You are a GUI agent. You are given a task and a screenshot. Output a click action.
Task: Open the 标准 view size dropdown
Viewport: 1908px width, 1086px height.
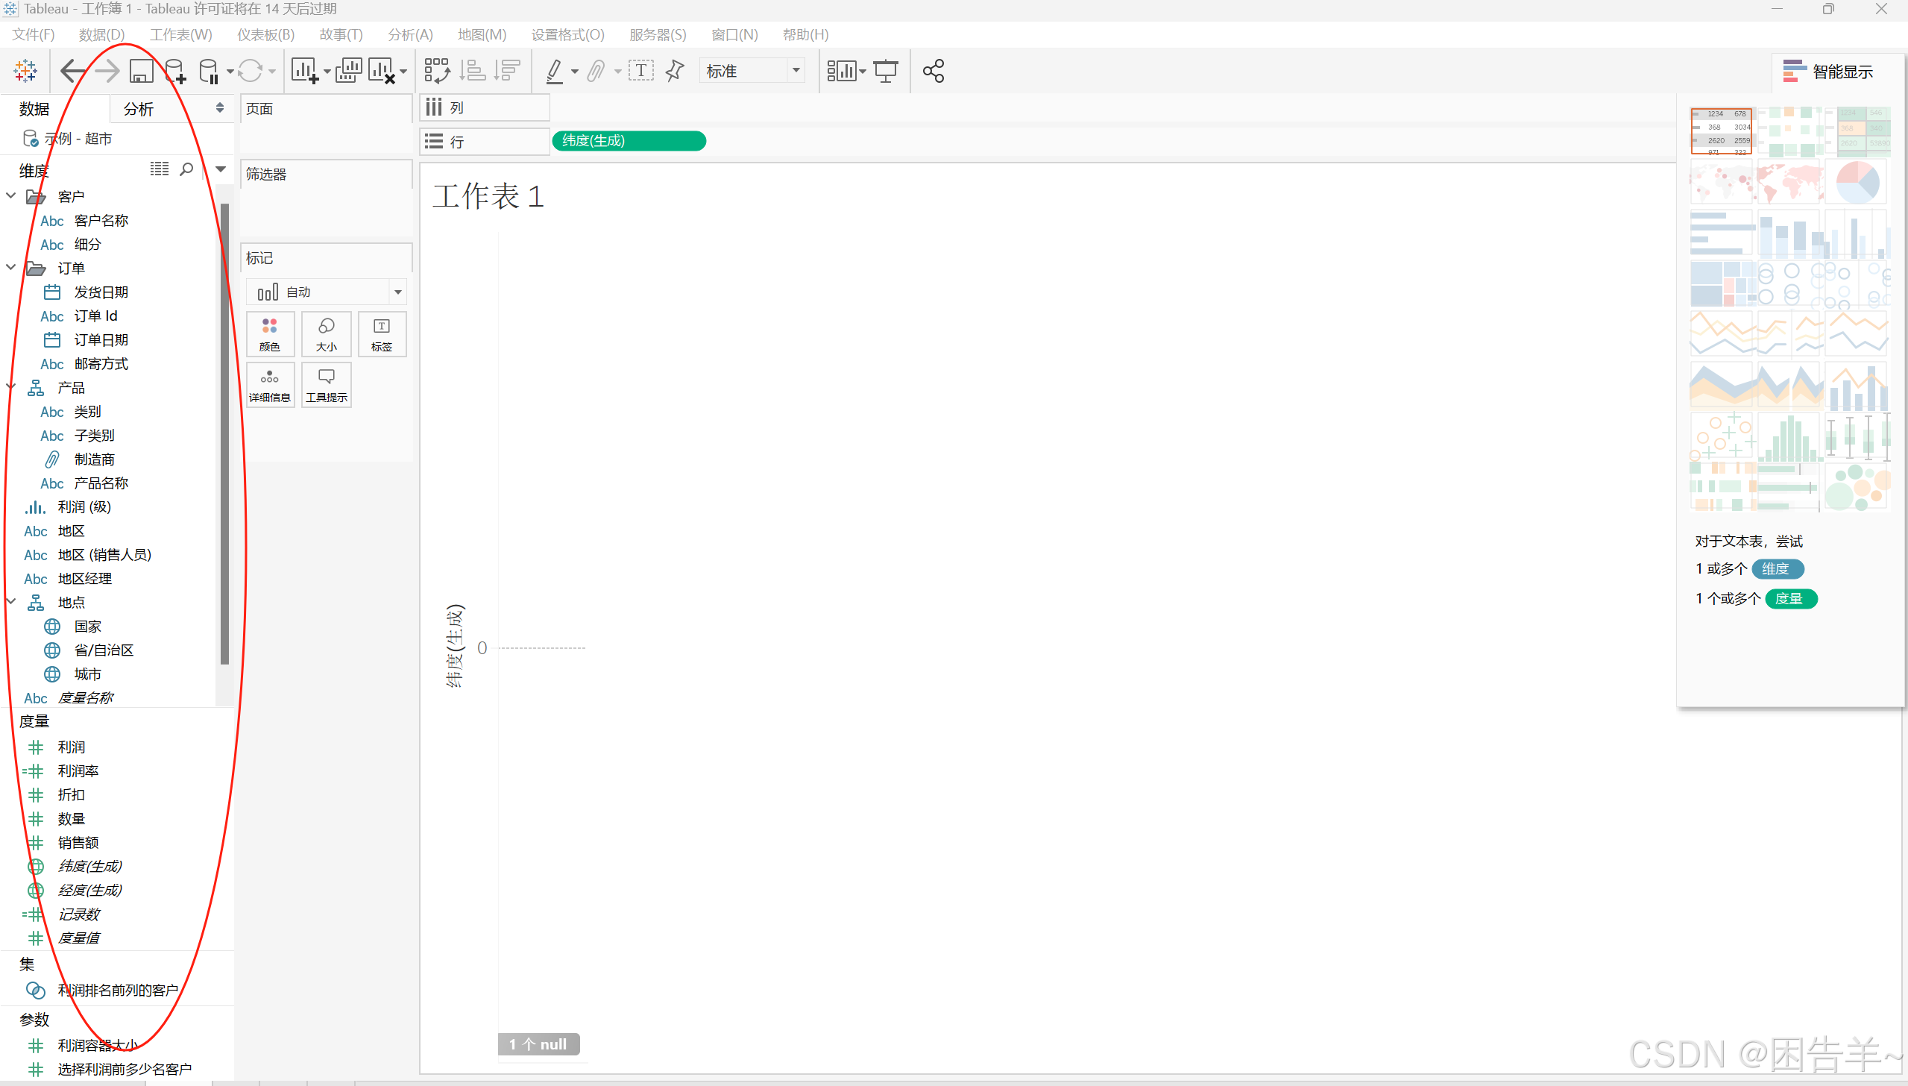[x=796, y=71]
